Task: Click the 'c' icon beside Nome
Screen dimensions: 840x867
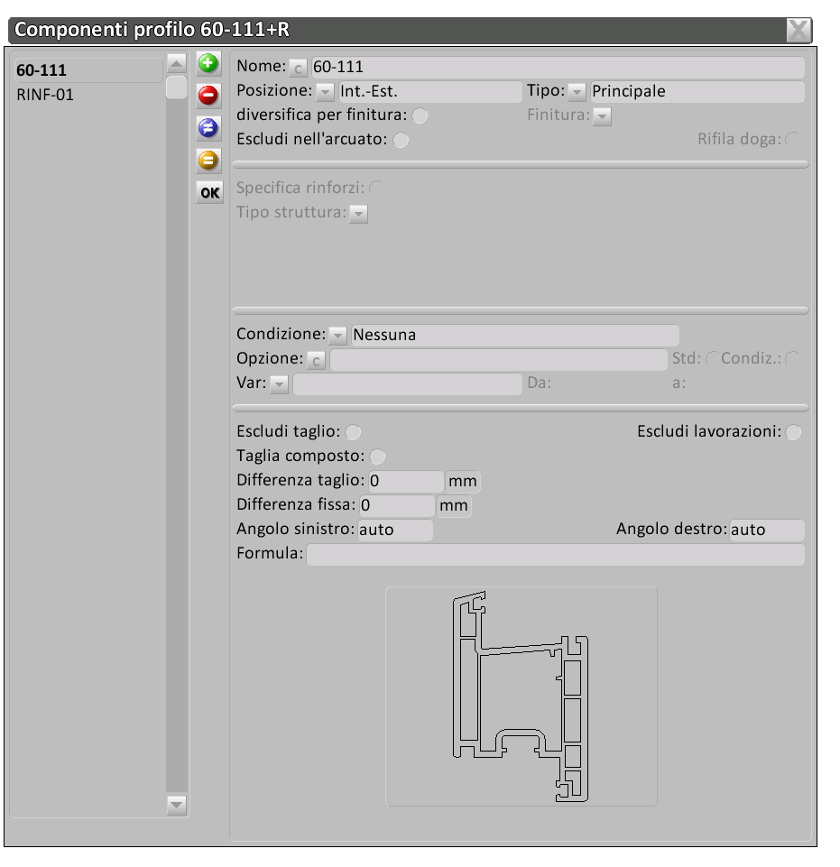Action: pyautogui.click(x=298, y=68)
